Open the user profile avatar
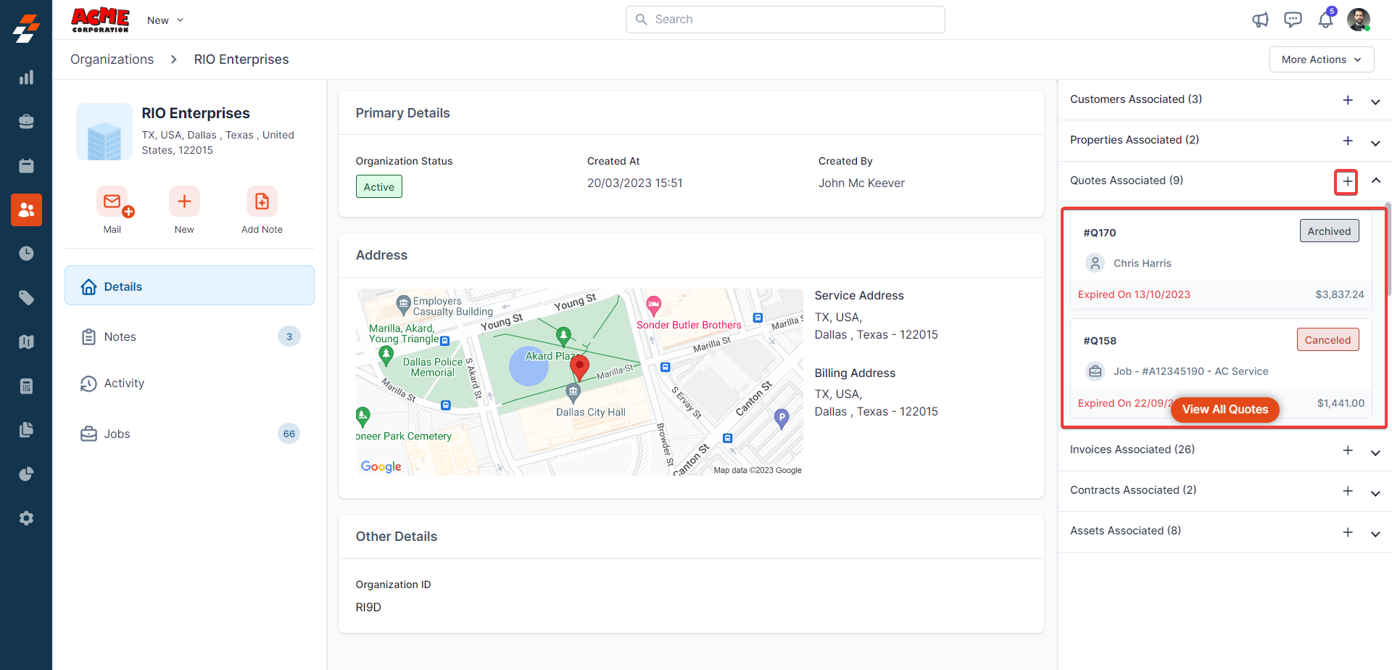Image resolution: width=1392 pixels, height=670 pixels. (1358, 20)
